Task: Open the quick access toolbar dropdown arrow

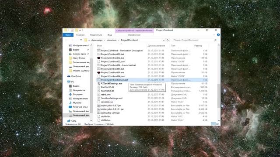Action: click(x=80, y=30)
